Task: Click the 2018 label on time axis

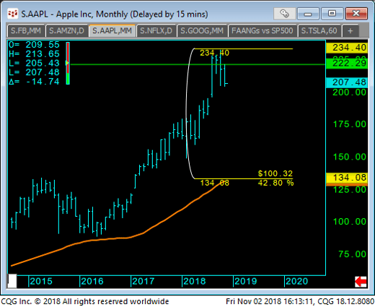Action: [195, 281]
